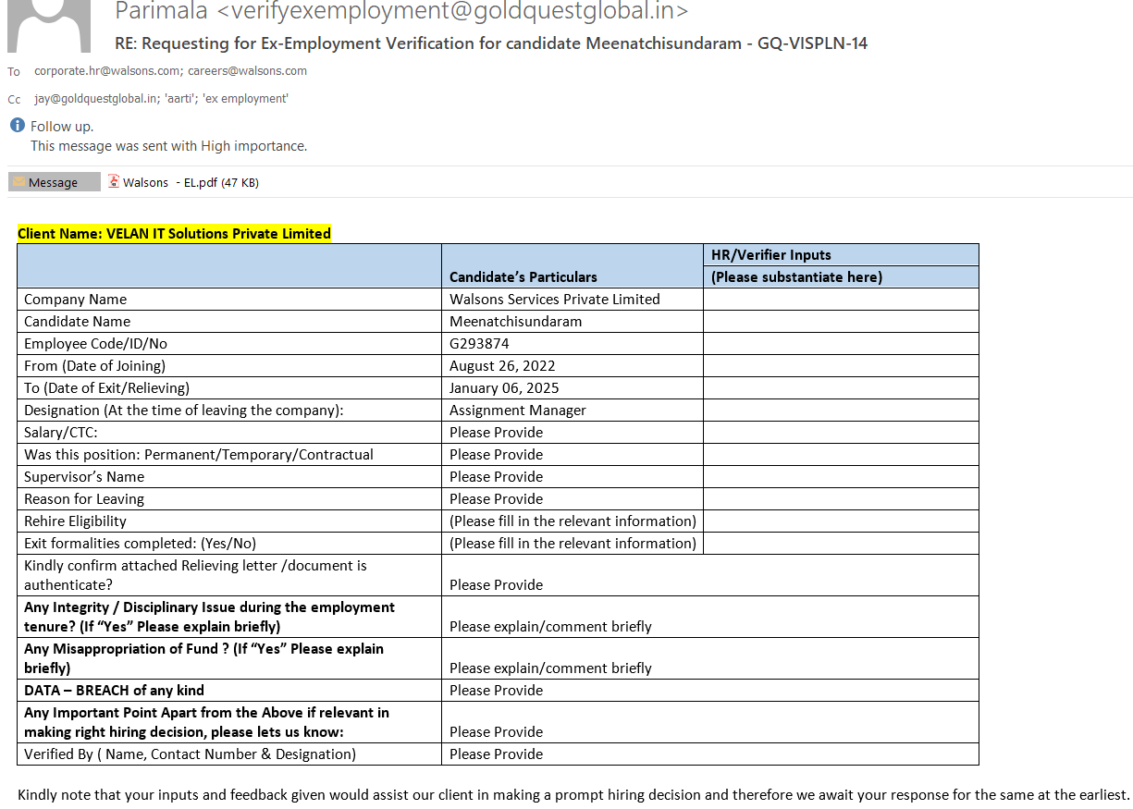This screenshot has height=809, width=1133.
Task: Click 'Please Provide' in Verified By row
Action: click(497, 754)
